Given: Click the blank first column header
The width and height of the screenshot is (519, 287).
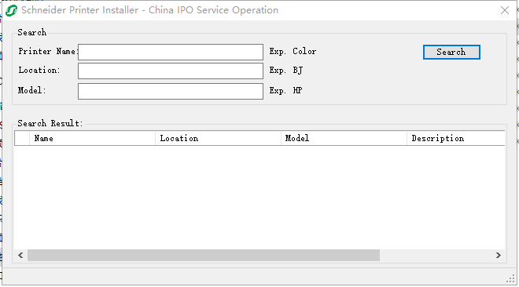Looking at the screenshot, I should coord(22,138).
